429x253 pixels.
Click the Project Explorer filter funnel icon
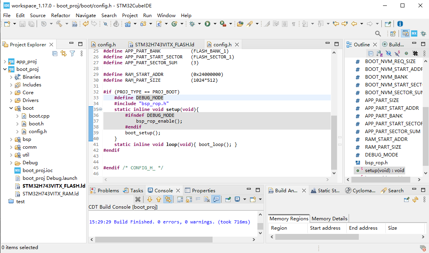pyautogui.click(x=72, y=53)
